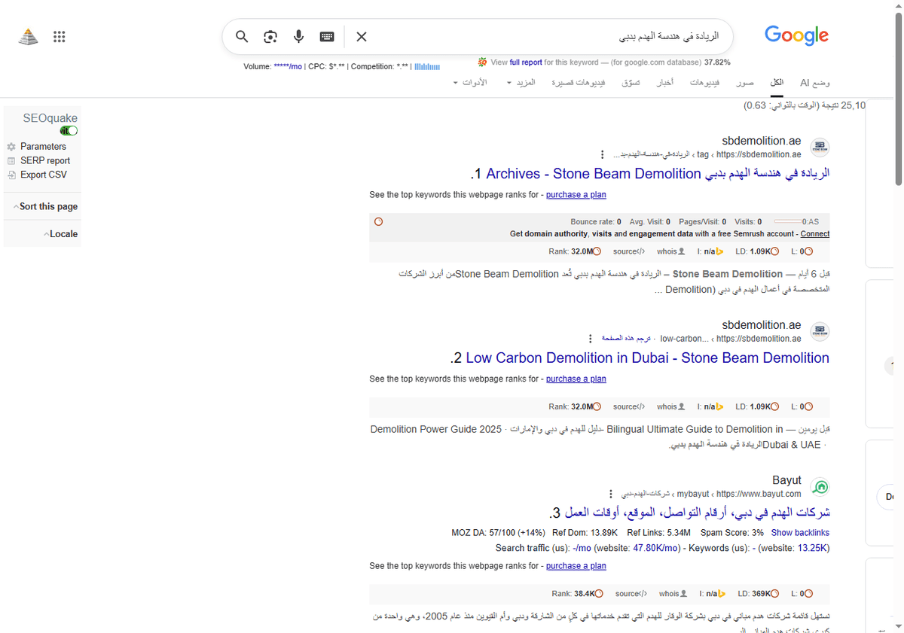View page source via the source icon
This screenshot has width=904, height=633.
[629, 251]
